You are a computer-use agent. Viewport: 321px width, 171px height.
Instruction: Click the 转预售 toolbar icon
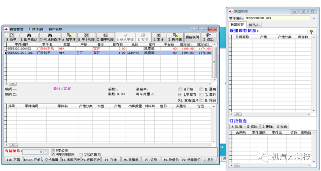tap(175, 35)
